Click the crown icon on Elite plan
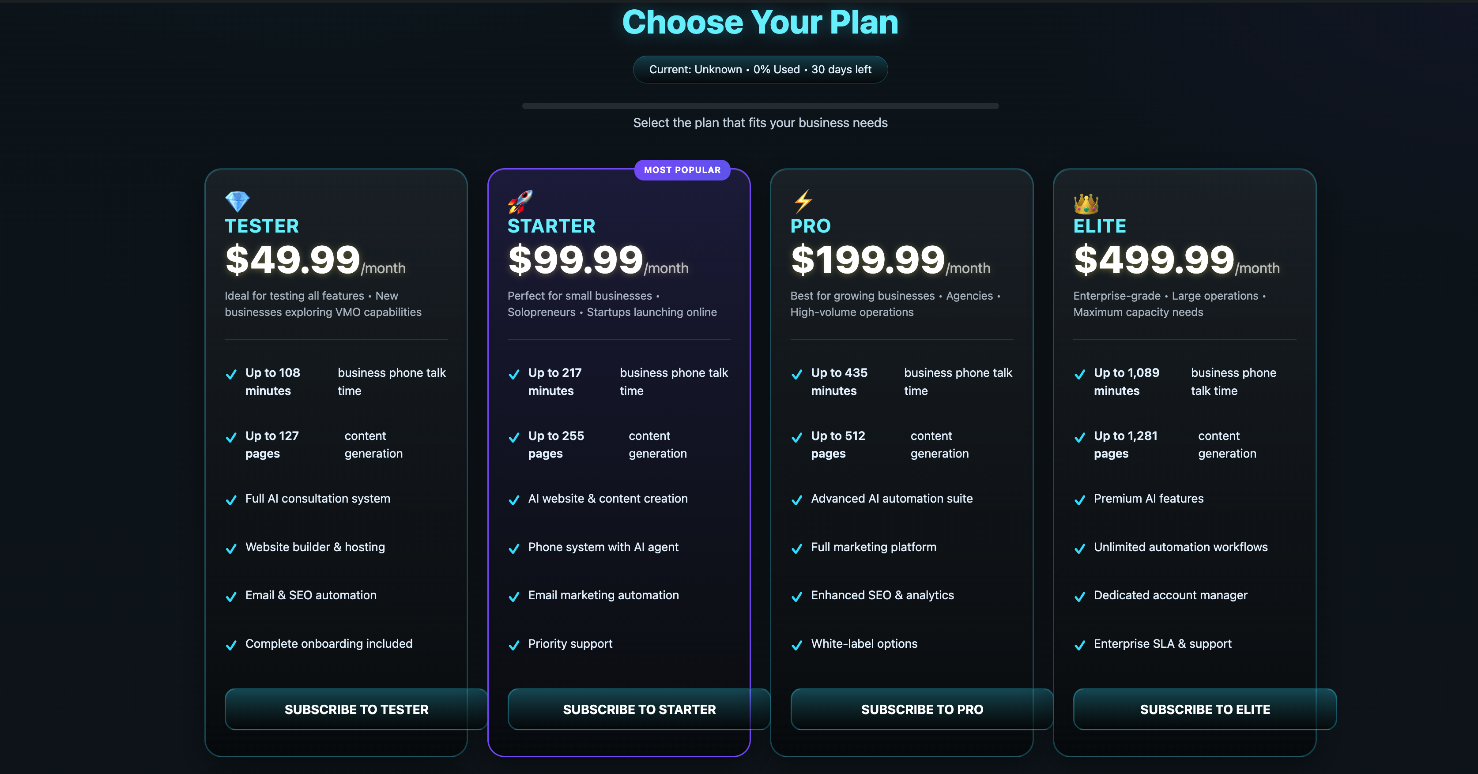This screenshot has width=1478, height=774. point(1086,203)
